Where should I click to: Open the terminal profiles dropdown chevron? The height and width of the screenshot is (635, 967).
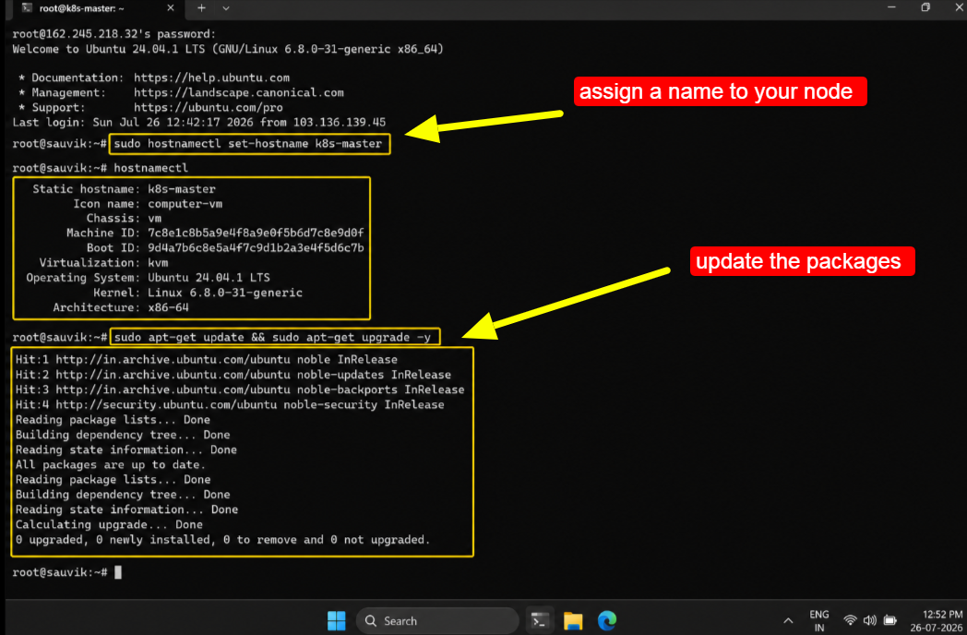pyautogui.click(x=226, y=8)
